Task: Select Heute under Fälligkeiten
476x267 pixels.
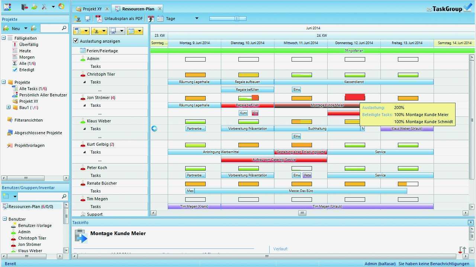Action: point(25,51)
